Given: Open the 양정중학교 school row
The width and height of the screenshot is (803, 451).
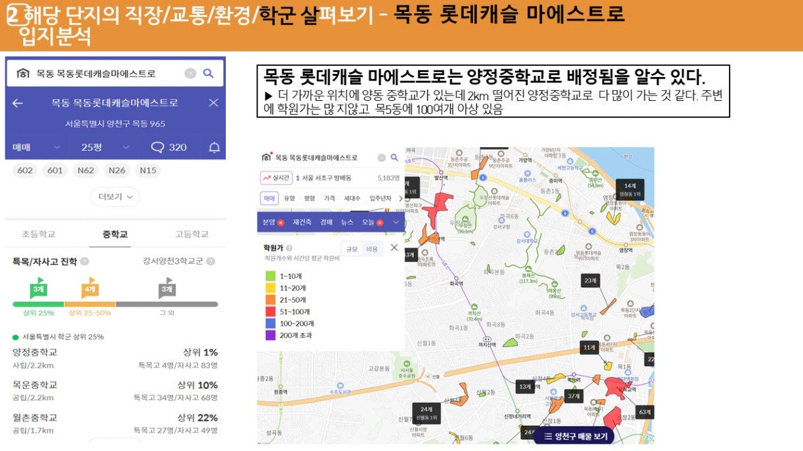Looking at the screenshot, I should click(115, 358).
